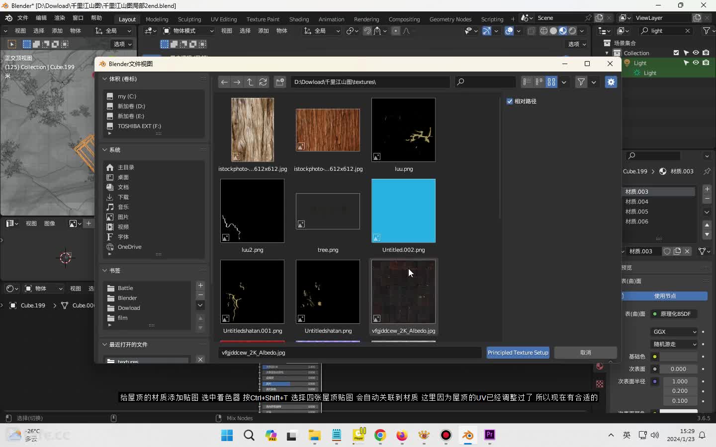Open the filter settings dropdown arrow

tap(594, 82)
